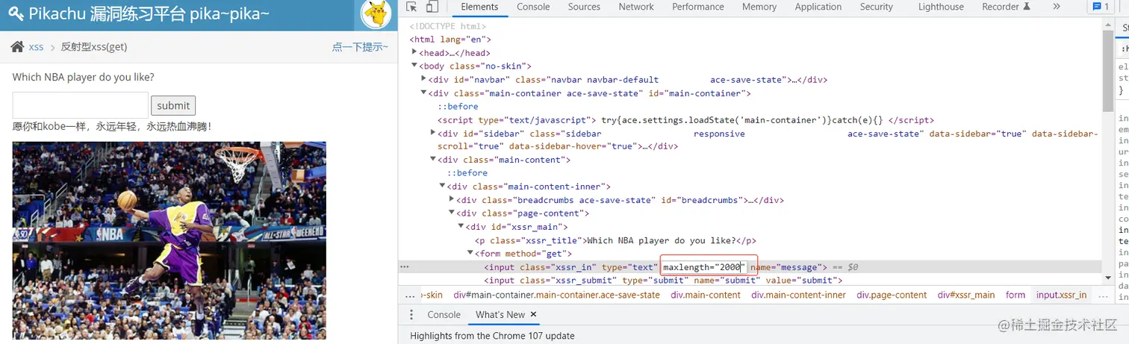Collapse the main-container div node
The image size is (1129, 344).
pos(423,93)
